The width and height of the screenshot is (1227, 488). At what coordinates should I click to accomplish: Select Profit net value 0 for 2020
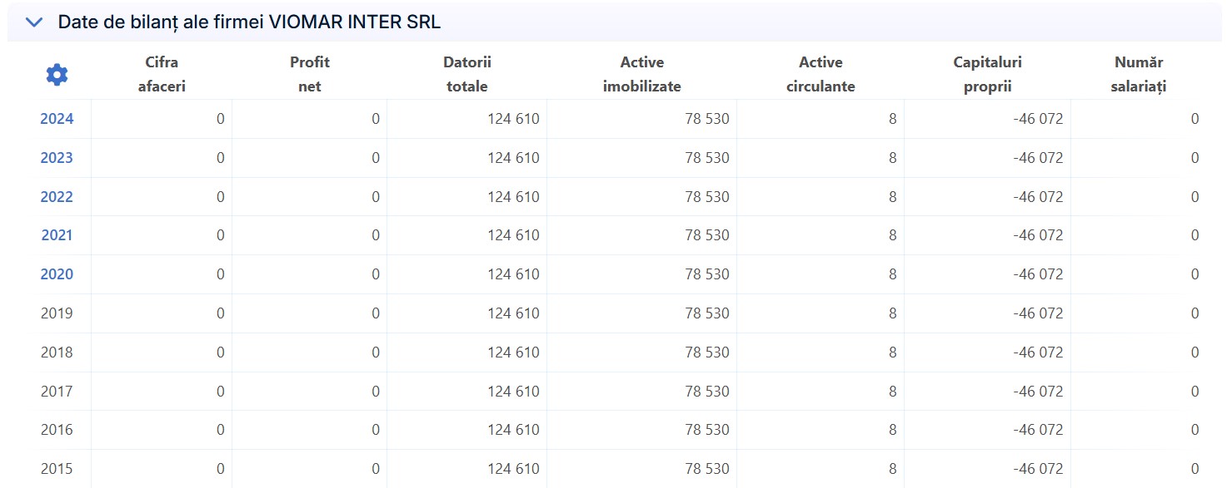(x=376, y=274)
